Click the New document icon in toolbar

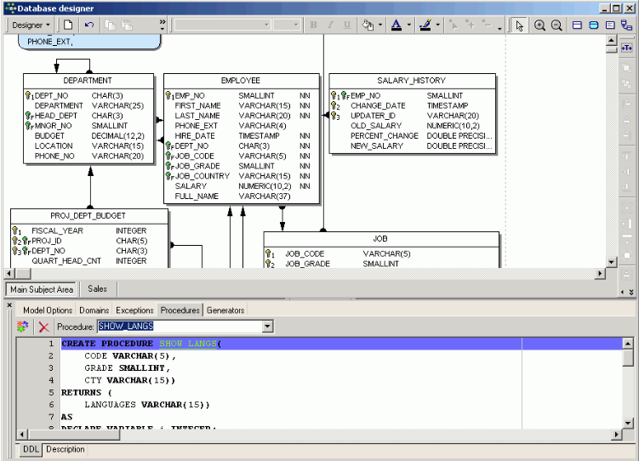[68, 26]
